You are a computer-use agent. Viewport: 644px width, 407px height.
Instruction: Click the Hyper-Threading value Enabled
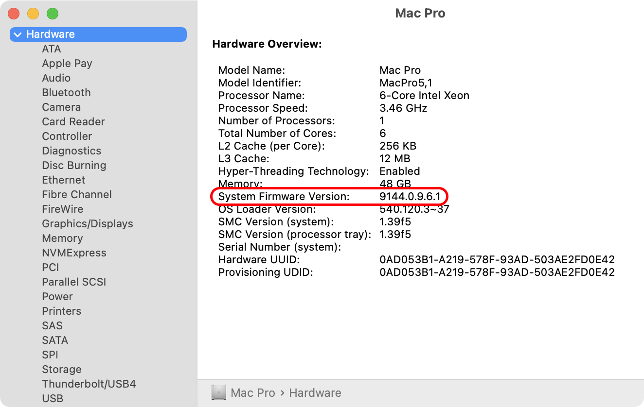point(400,171)
